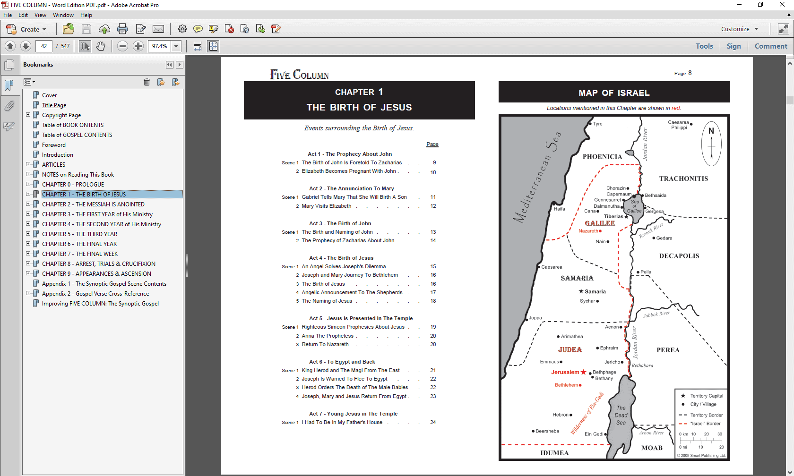Open the Comment pane
794x476 pixels.
click(x=771, y=46)
